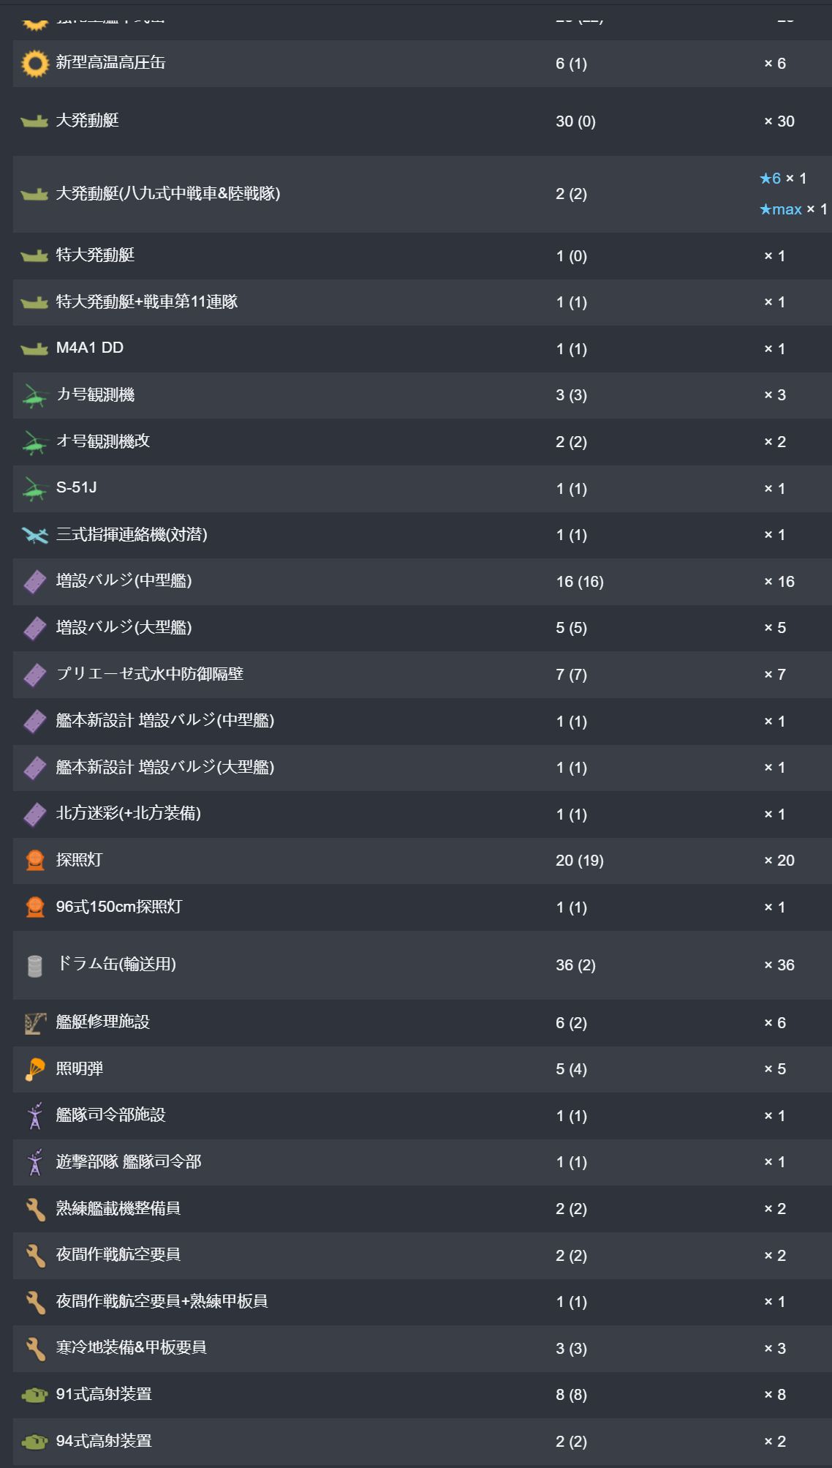Click the landing craft icon beside 大発動艇

point(34,121)
